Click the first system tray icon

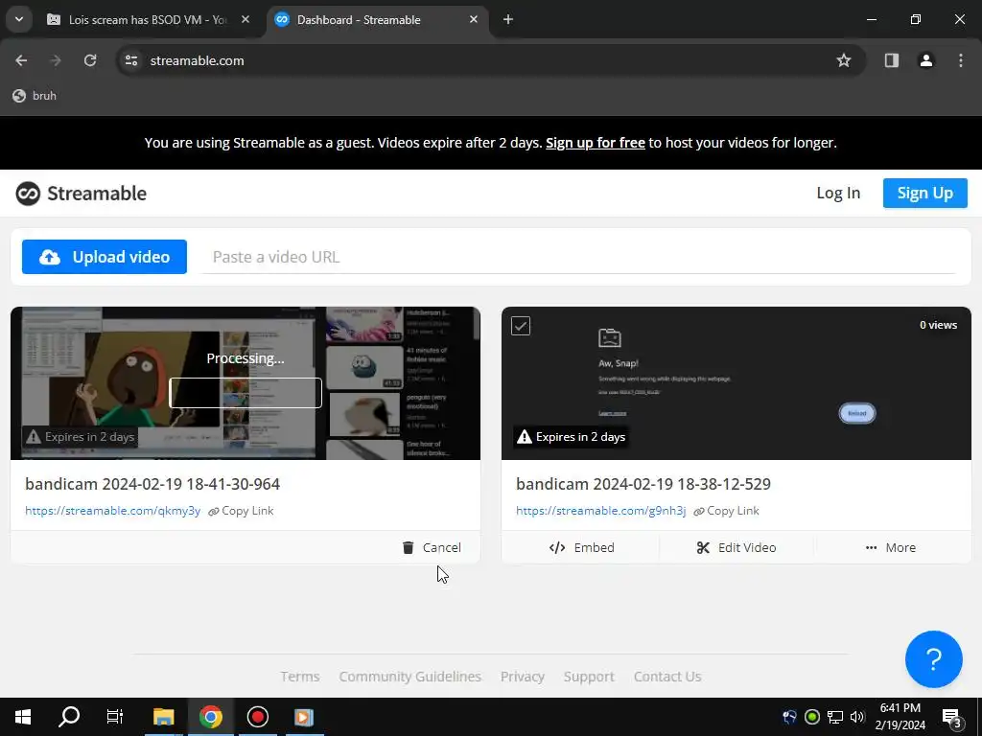click(789, 717)
